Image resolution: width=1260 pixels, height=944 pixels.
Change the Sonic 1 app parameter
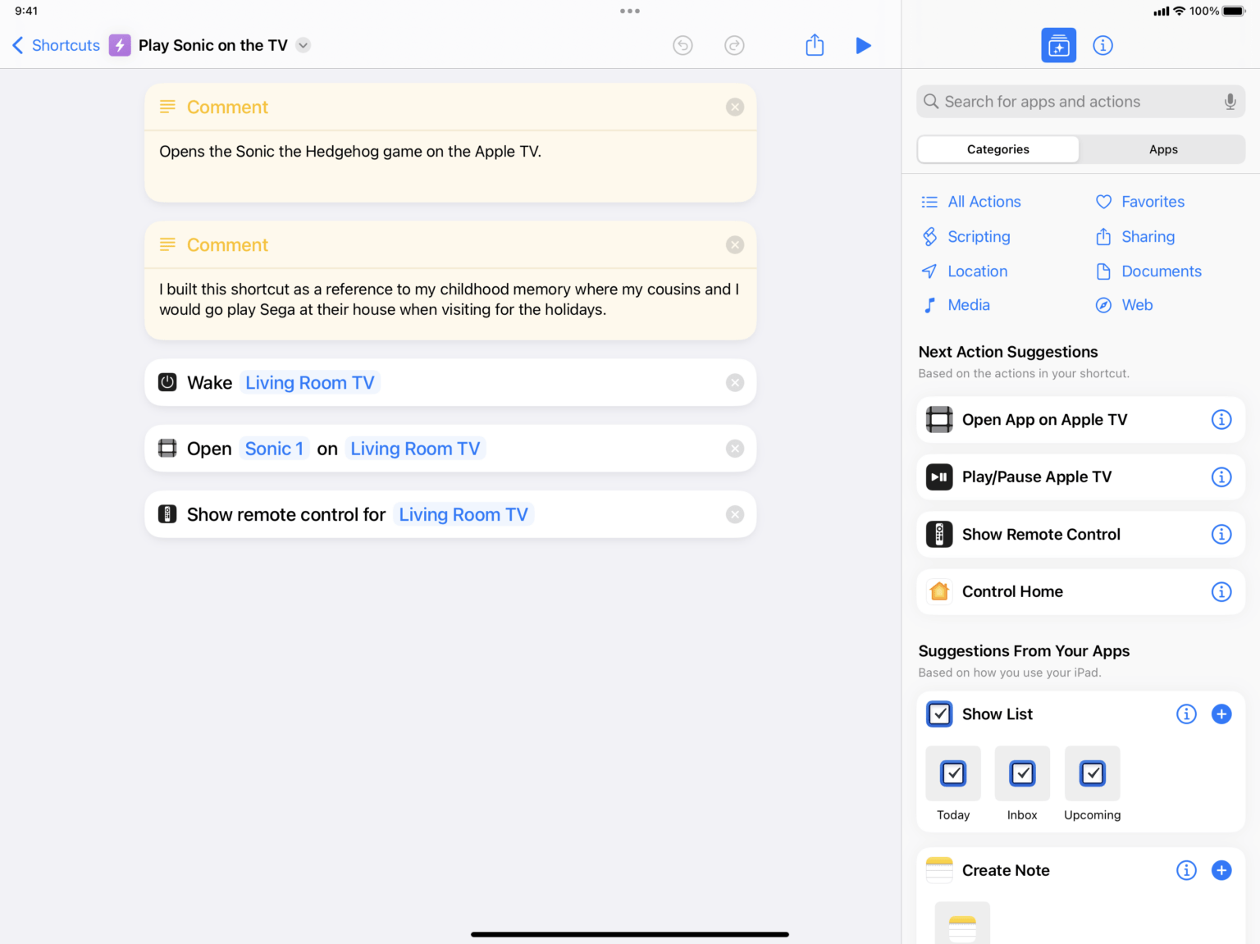pos(274,449)
